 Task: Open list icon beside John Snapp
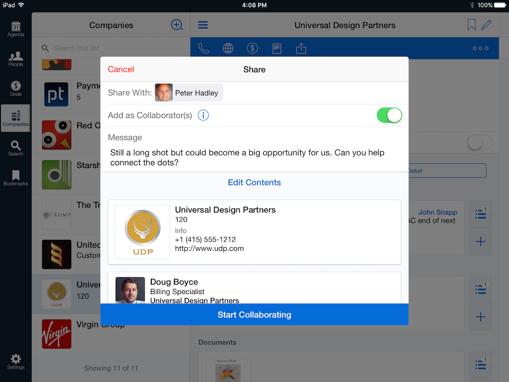tap(480, 214)
